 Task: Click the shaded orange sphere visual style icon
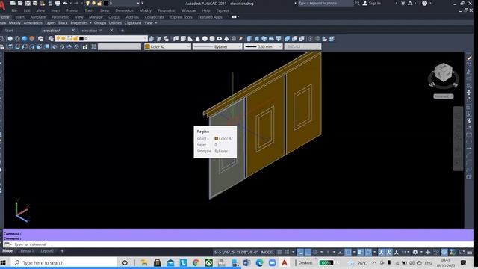pyautogui.click(x=32, y=39)
